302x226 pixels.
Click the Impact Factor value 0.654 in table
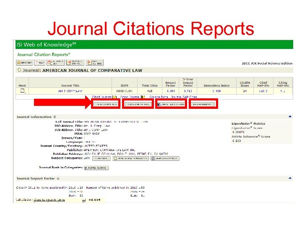pos(171,91)
